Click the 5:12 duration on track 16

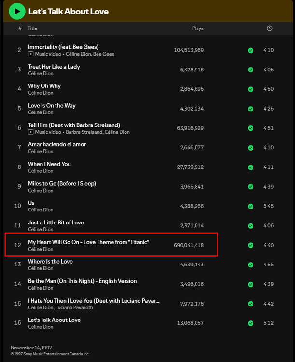(x=268, y=323)
